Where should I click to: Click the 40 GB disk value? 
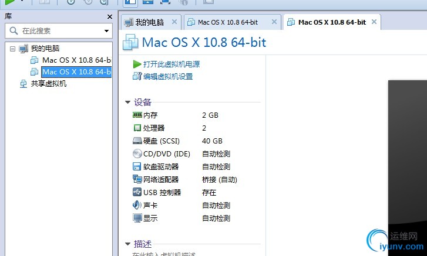[212, 141]
